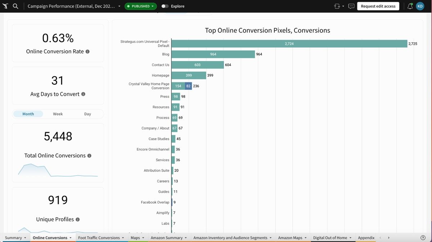
Task: Open the Maps tab dropdown arrow
Action: (x=143, y=238)
